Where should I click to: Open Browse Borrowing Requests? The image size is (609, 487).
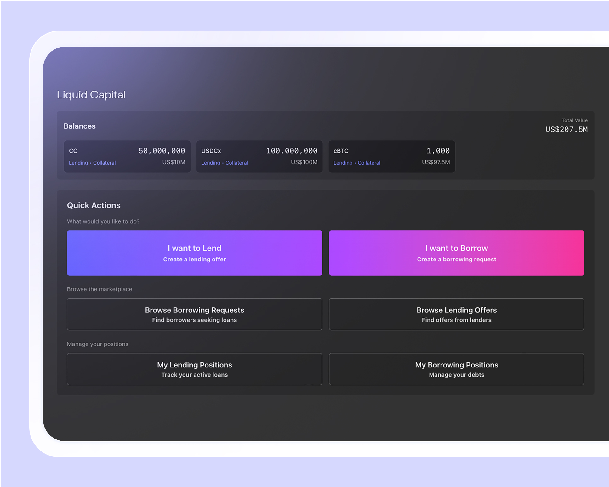[194, 314]
